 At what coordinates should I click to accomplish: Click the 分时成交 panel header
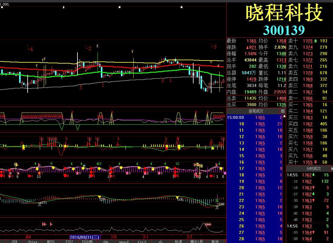[314, 168]
